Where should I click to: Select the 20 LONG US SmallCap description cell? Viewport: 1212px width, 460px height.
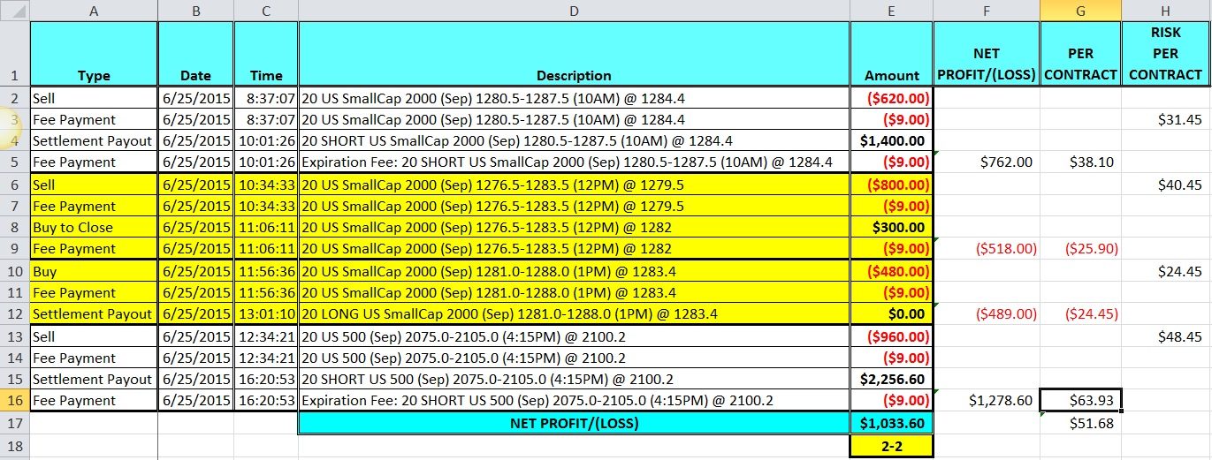click(x=575, y=313)
